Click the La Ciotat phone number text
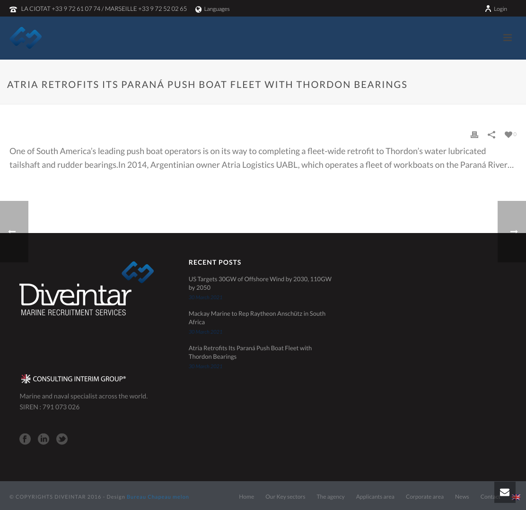Image resolution: width=526 pixels, height=510 pixels. pyautogui.click(x=61, y=9)
